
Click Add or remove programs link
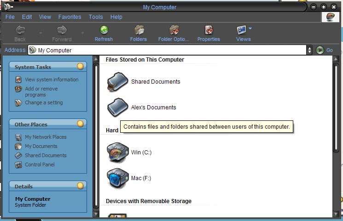tap(41, 92)
